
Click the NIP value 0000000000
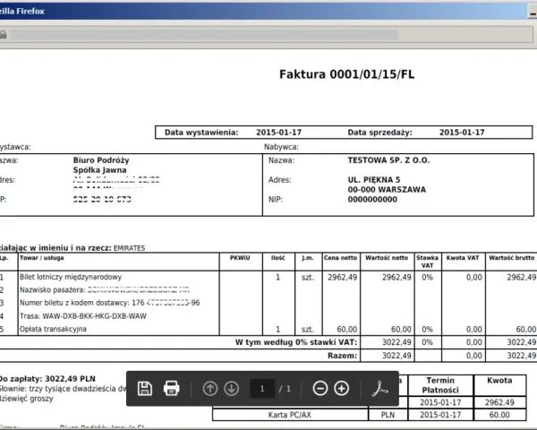click(x=372, y=199)
